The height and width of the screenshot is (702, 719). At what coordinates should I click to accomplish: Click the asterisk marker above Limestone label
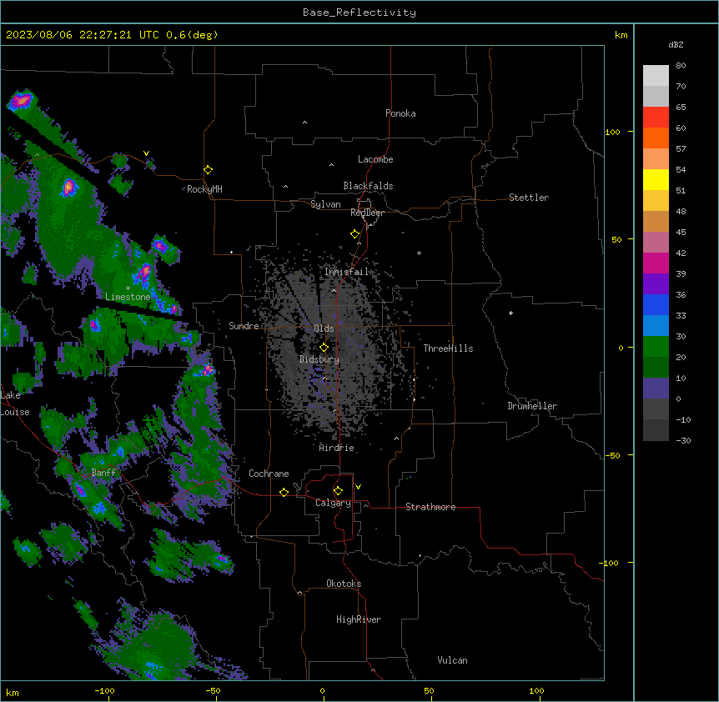pyautogui.click(x=128, y=288)
